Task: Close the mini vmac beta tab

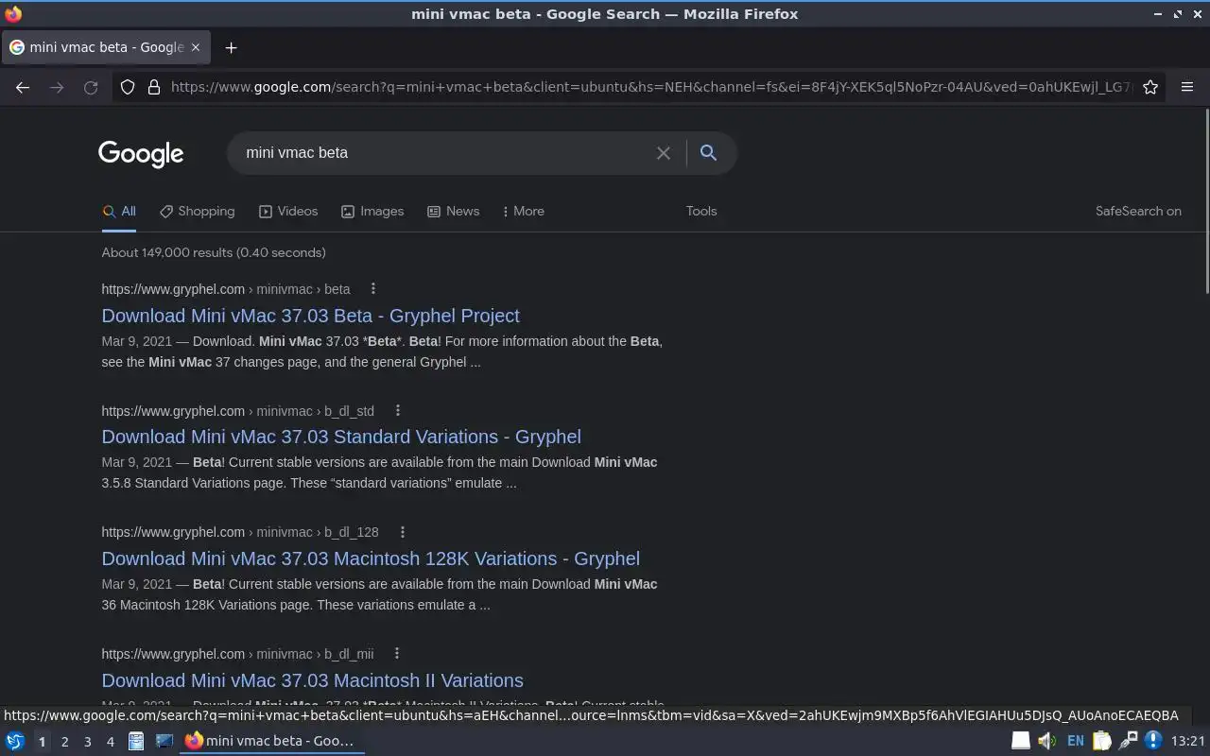Action: pyautogui.click(x=196, y=47)
